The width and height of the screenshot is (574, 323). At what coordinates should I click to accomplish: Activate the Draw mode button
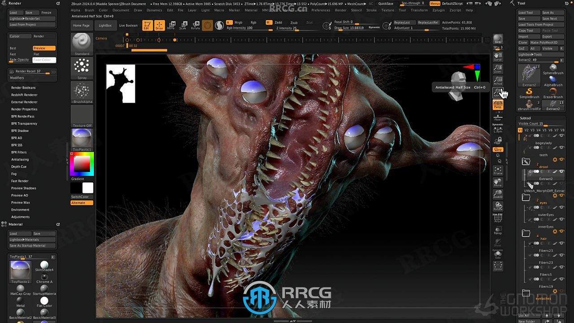(x=159, y=26)
